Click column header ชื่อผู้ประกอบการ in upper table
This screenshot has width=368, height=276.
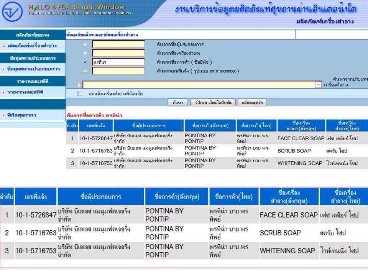click(x=149, y=126)
